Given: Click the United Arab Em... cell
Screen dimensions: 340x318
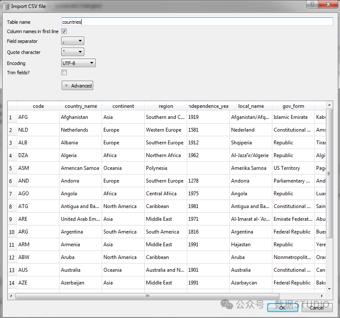Looking at the screenshot, I should 81,219.
